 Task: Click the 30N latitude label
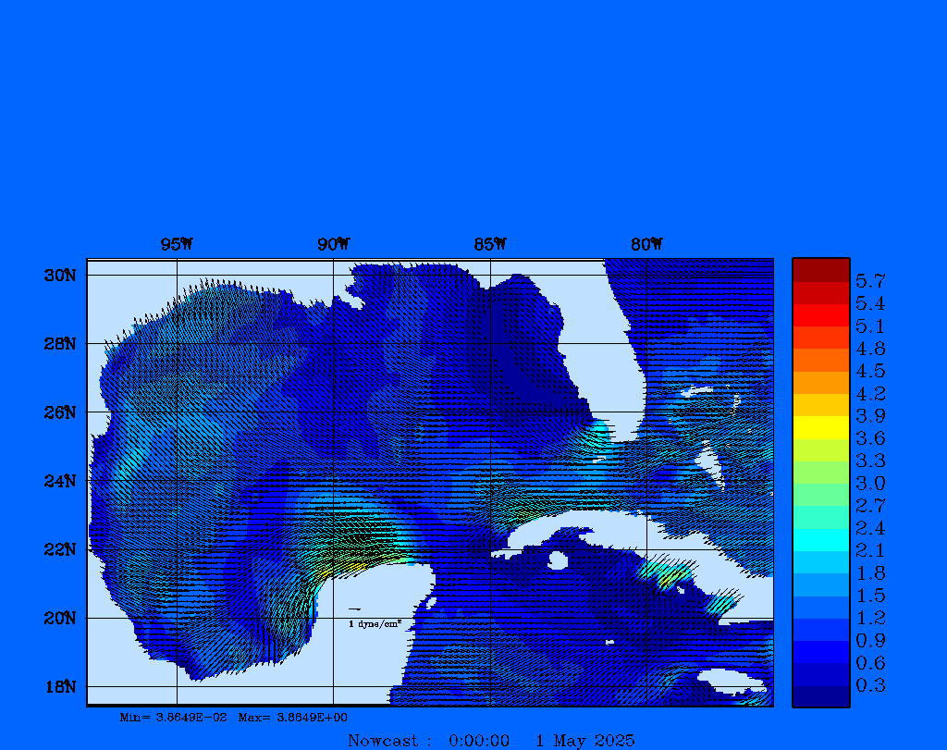tap(59, 275)
